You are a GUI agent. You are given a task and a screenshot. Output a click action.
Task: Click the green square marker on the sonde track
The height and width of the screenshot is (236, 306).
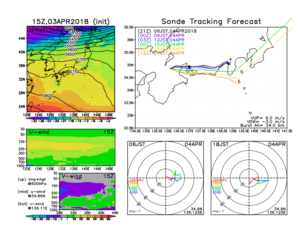click(192, 70)
